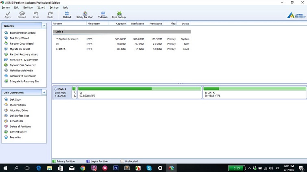The width and height of the screenshot is (307, 172).
Task: Click Convert to GPT operation
Action: [19, 132]
